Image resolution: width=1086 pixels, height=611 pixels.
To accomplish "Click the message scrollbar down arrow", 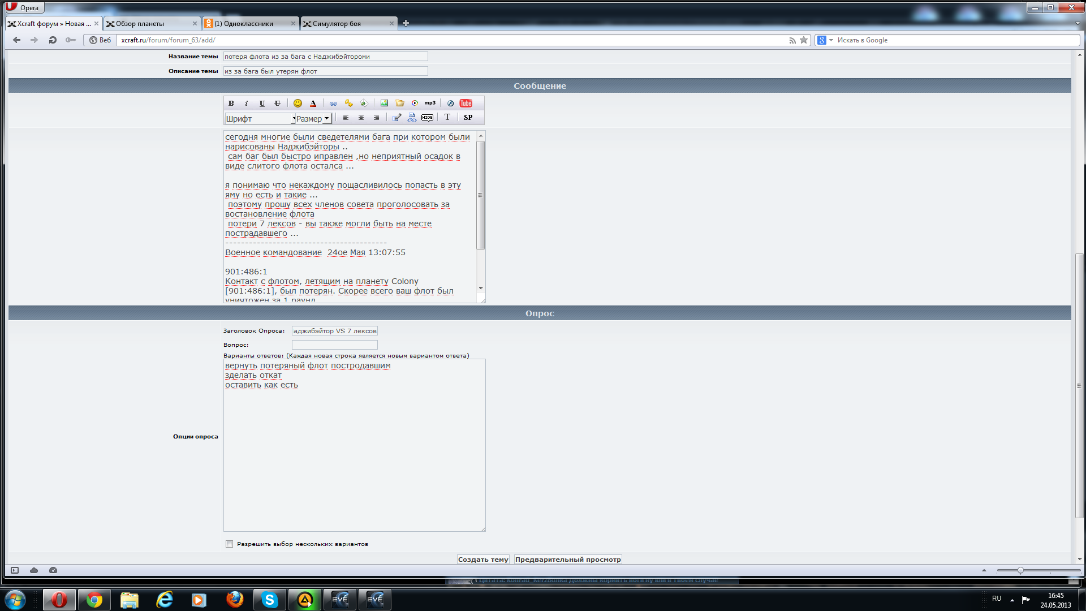I will [x=481, y=289].
